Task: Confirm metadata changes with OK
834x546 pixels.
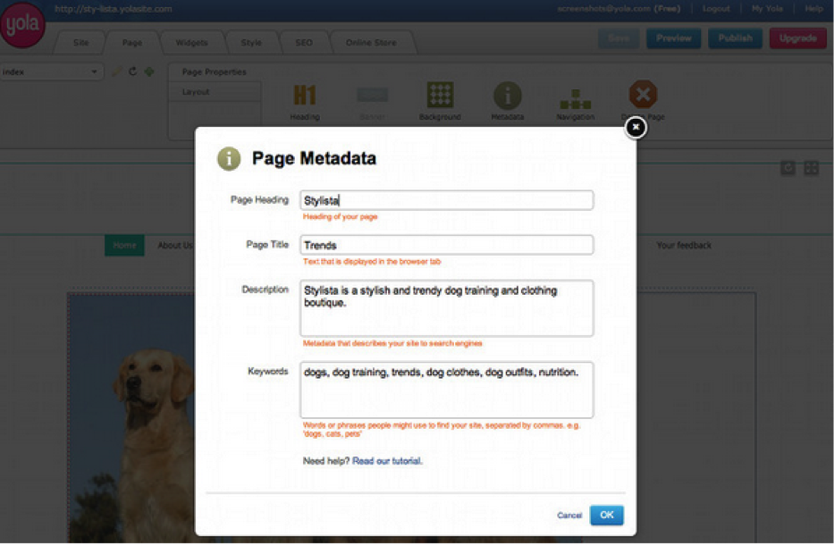Action: [606, 515]
